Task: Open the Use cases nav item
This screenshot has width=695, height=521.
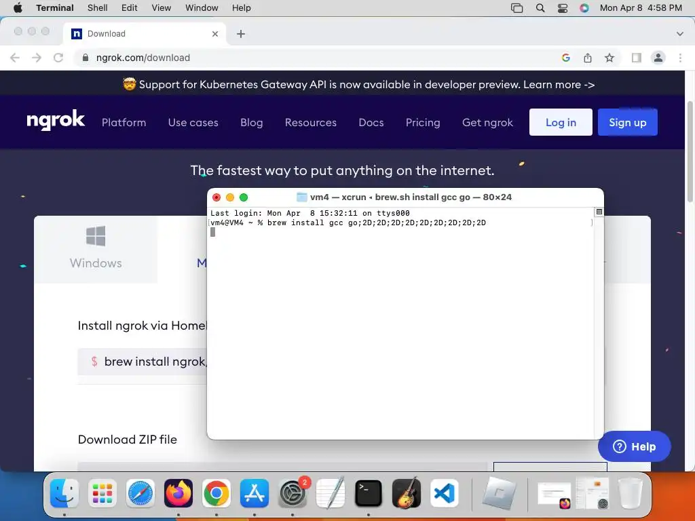Action: [193, 122]
